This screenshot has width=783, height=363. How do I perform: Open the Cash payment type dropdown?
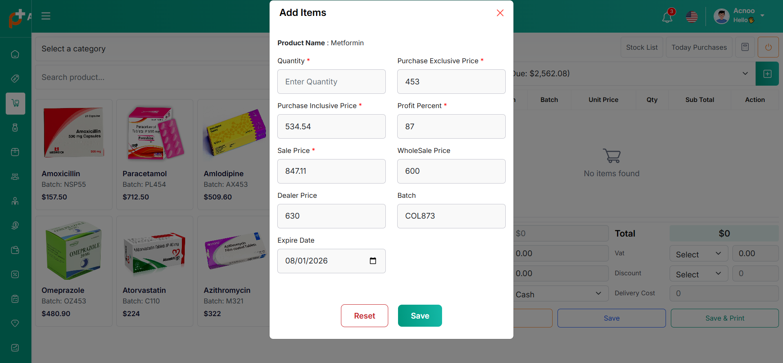click(x=558, y=294)
